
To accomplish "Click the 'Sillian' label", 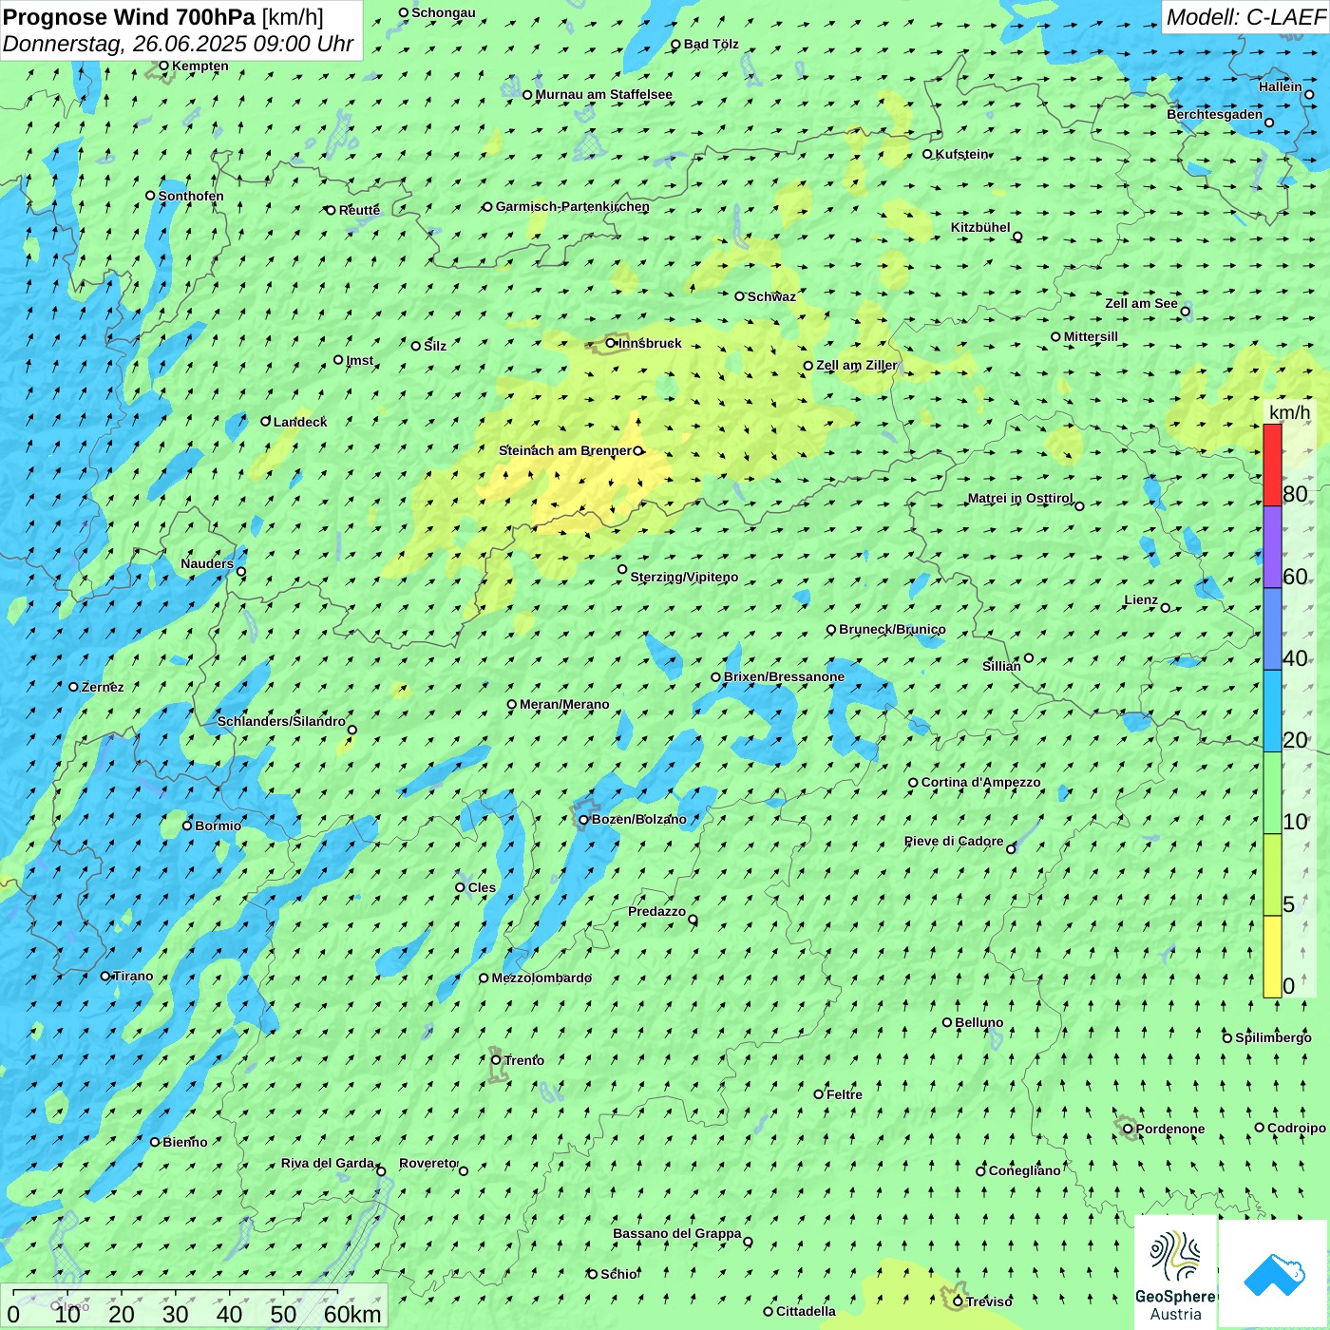I will click(1001, 666).
